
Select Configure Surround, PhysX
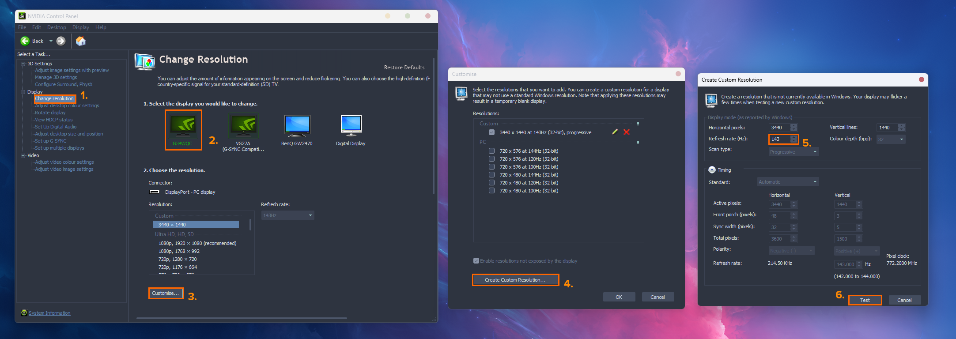64,84
